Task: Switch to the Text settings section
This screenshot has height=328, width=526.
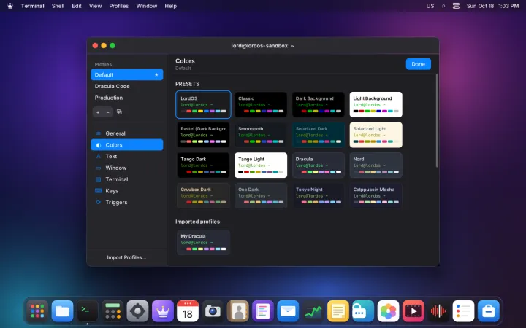Action: 127,156
